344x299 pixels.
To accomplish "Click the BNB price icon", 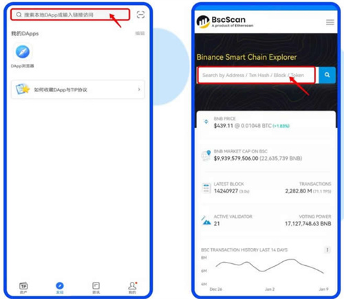I will coord(206,122).
